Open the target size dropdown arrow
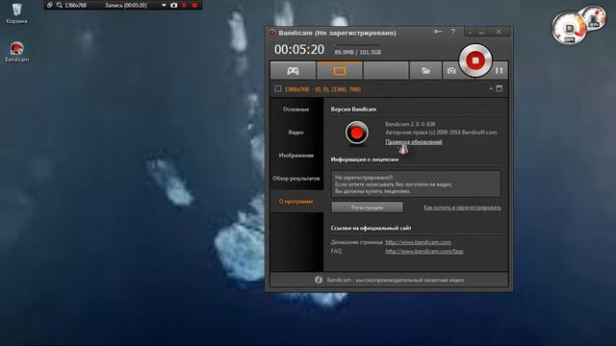This screenshot has width=616, height=346. pyautogui.click(x=491, y=88)
